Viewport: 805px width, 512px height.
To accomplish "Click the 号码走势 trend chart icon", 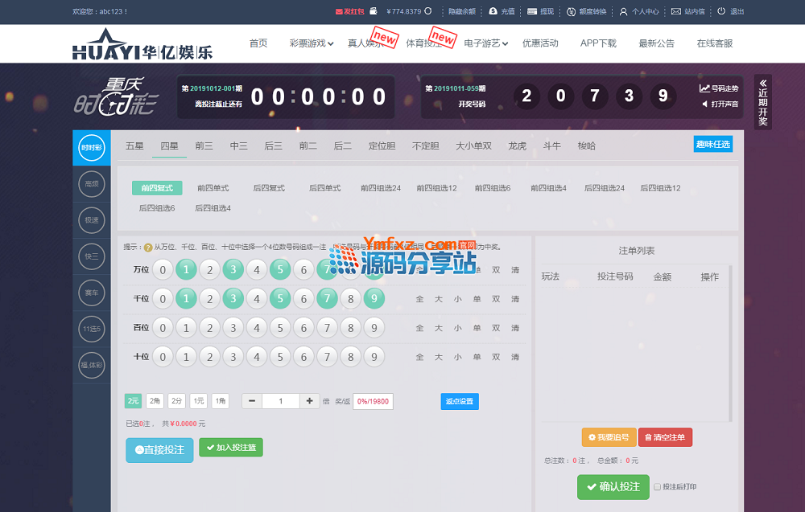I will [x=704, y=88].
